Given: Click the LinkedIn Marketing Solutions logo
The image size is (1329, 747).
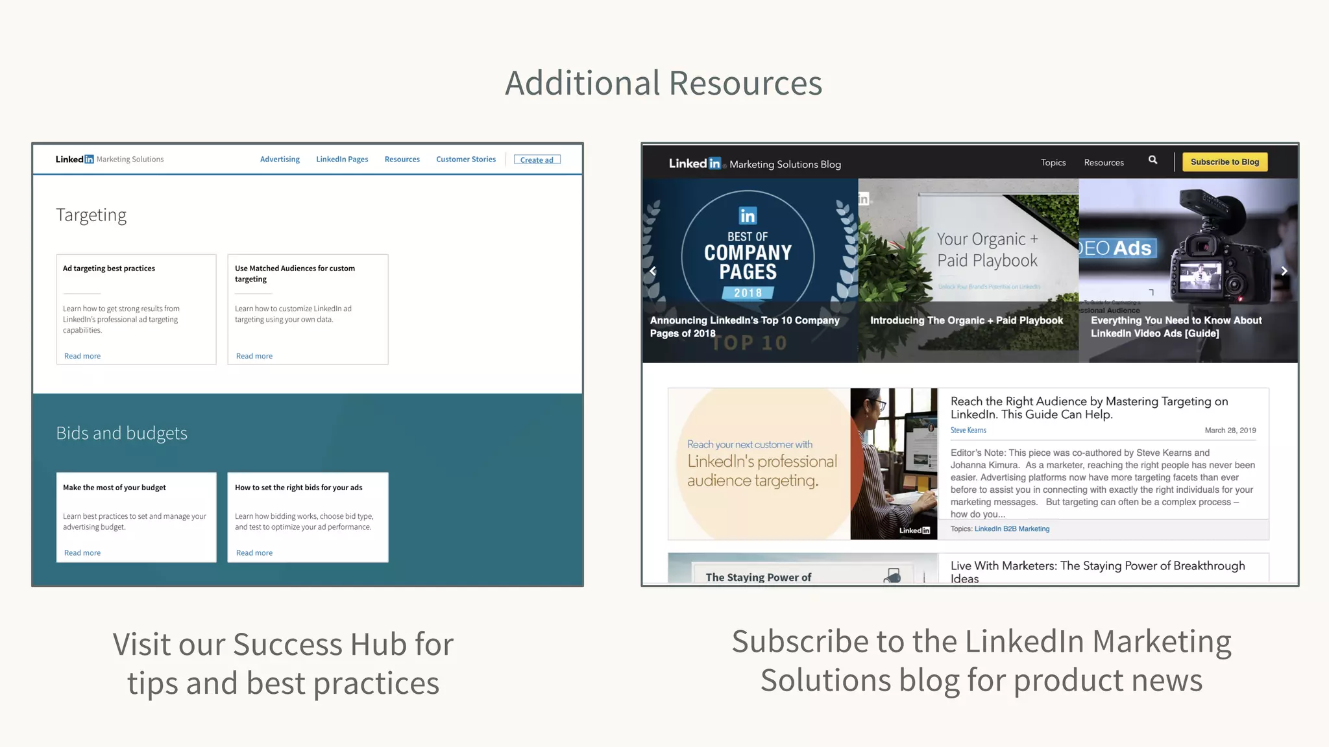Looking at the screenshot, I should (x=110, y=160).
